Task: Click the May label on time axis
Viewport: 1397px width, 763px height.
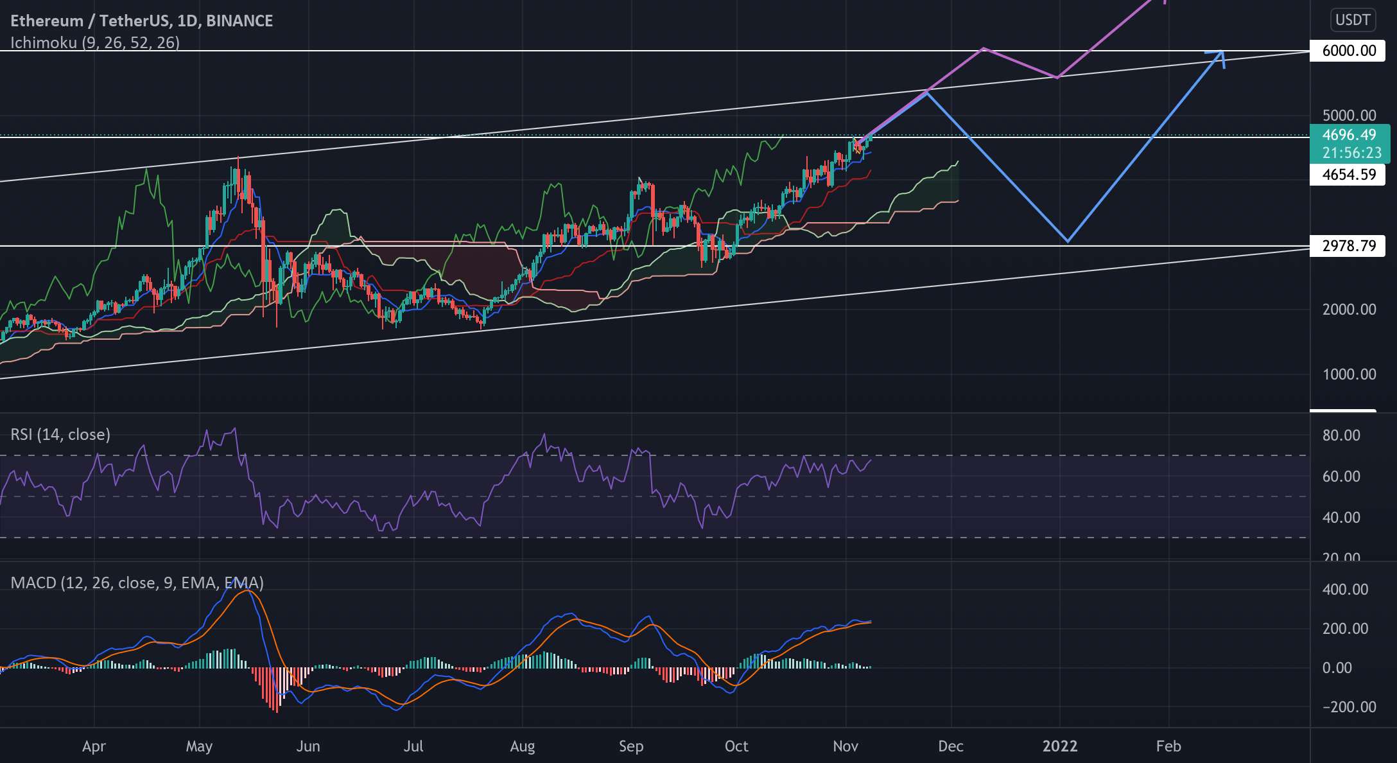Action: (199, 746)
